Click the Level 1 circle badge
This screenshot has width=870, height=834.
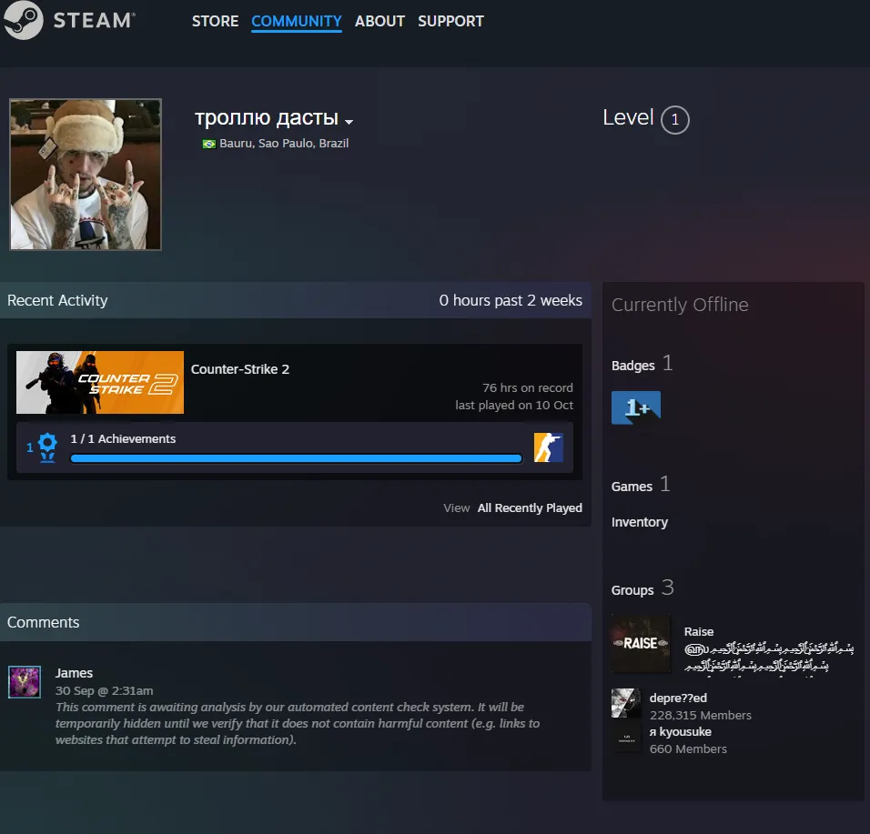click(x=674, y=119)
